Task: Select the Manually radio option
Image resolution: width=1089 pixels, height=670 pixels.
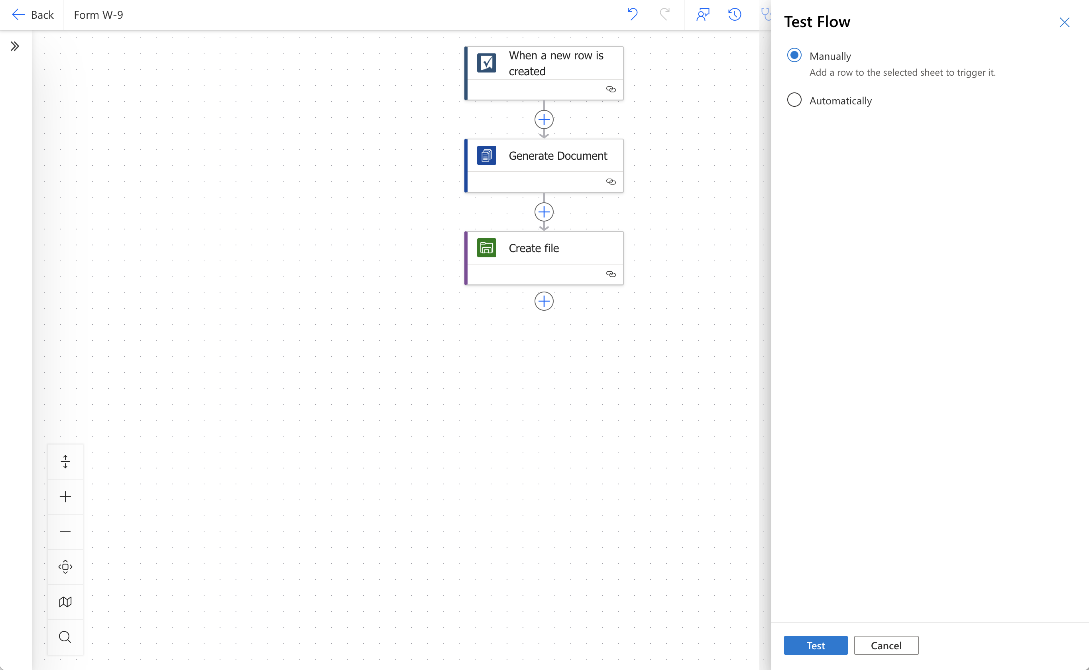Action: click(794, 55)
